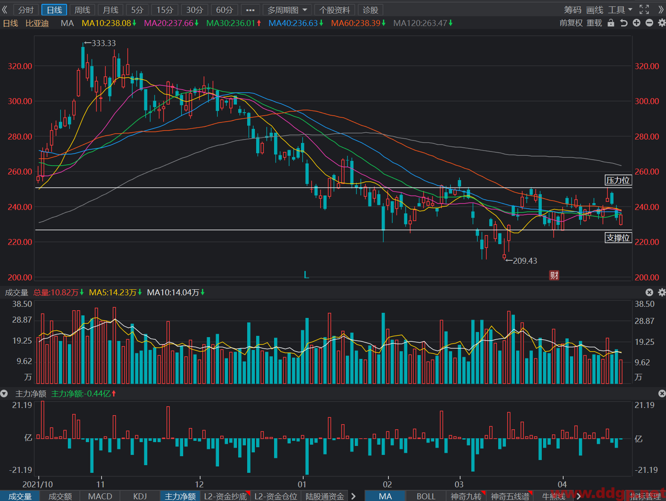The height and width of the screenshot is (501, 666).
Task: Click the 重载 reload button
Action: point(594,23)
